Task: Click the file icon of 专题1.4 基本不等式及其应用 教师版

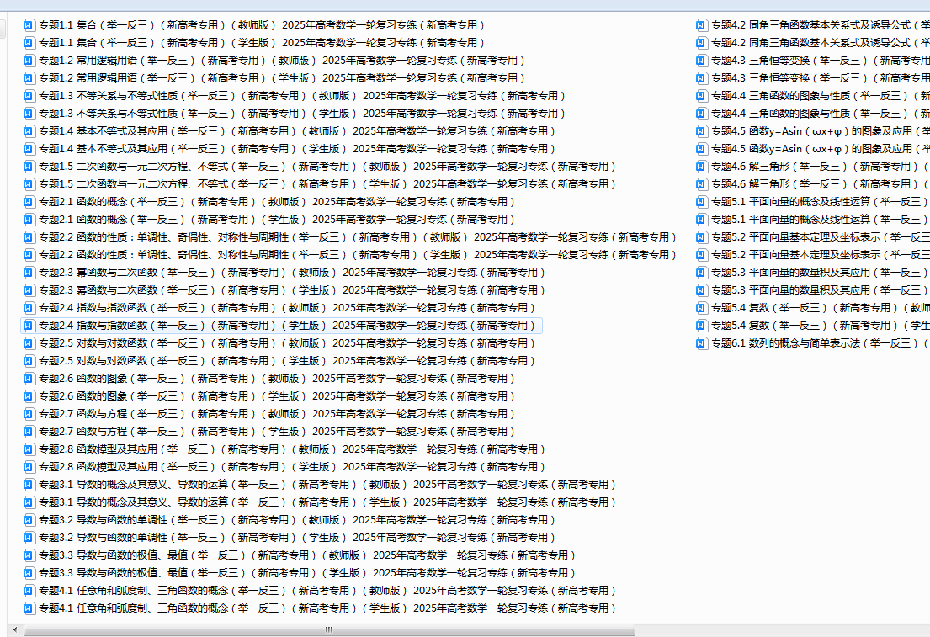Action: pos(29,131)
